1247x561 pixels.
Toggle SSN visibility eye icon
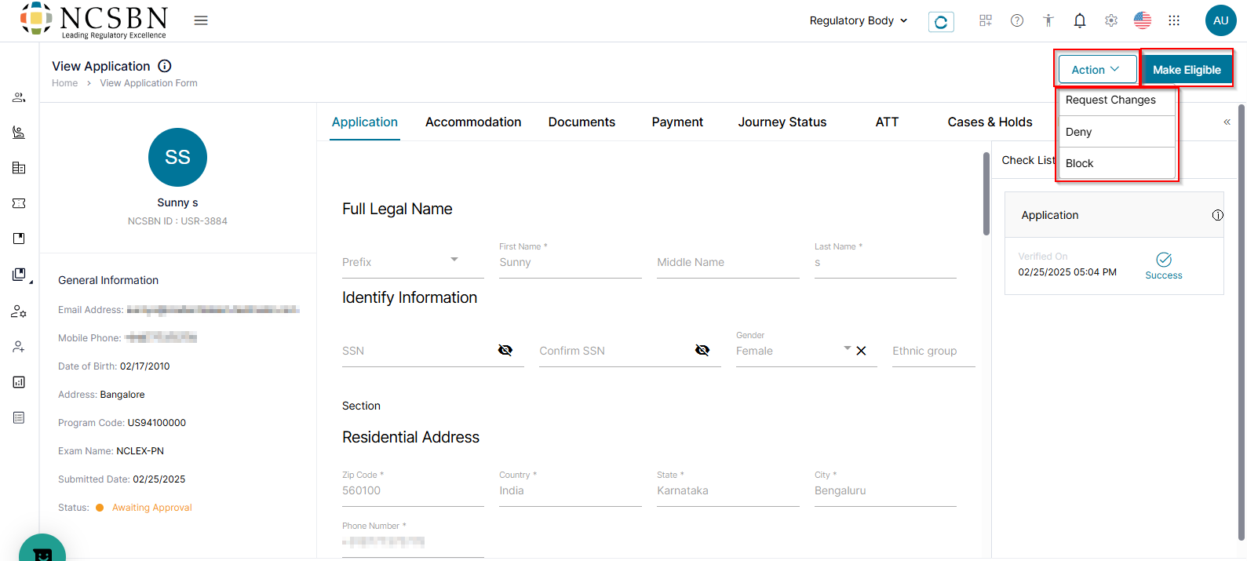pyautogui.click(x=505, y=350)
